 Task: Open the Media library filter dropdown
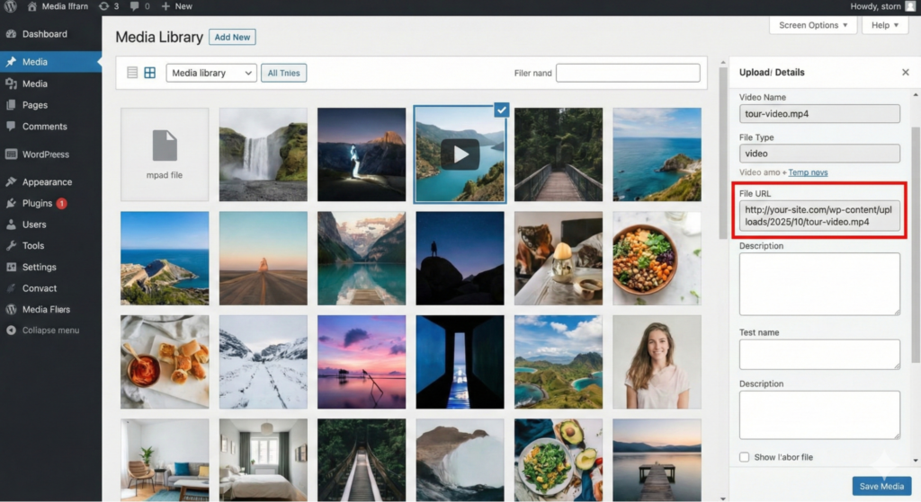coord(211,73)
